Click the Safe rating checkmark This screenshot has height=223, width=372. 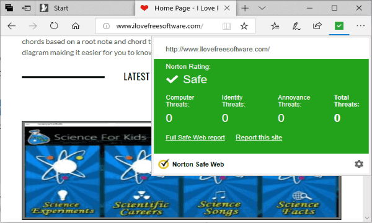[x=172, y=79]
